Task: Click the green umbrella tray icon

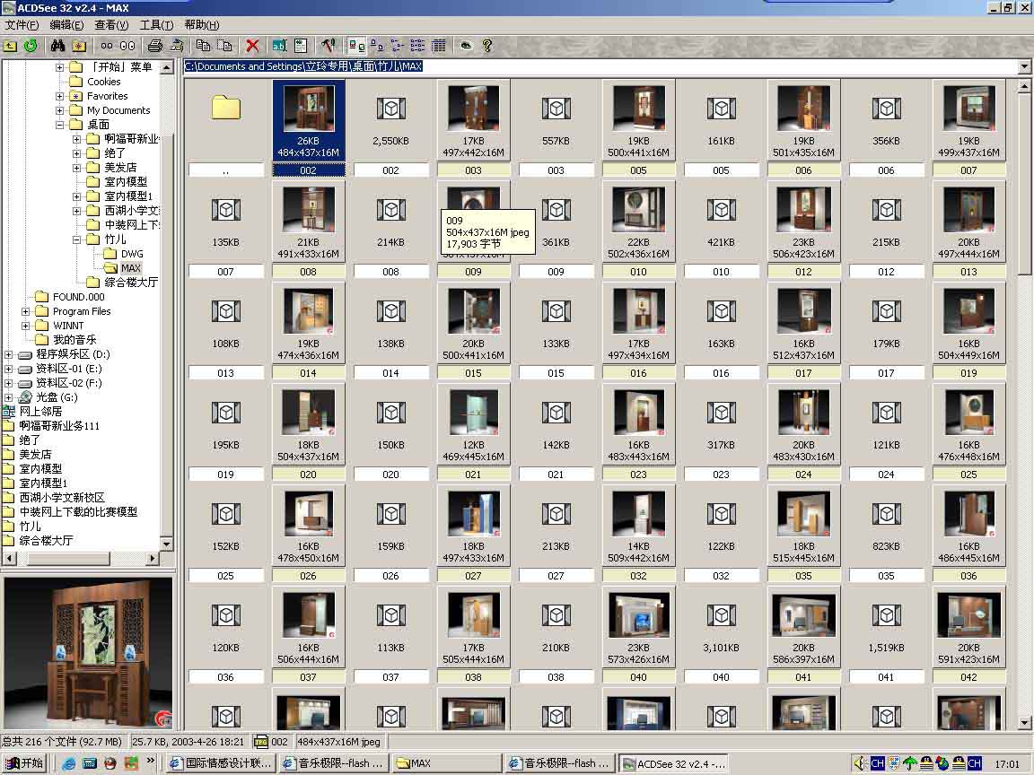Action: point(910,763)
